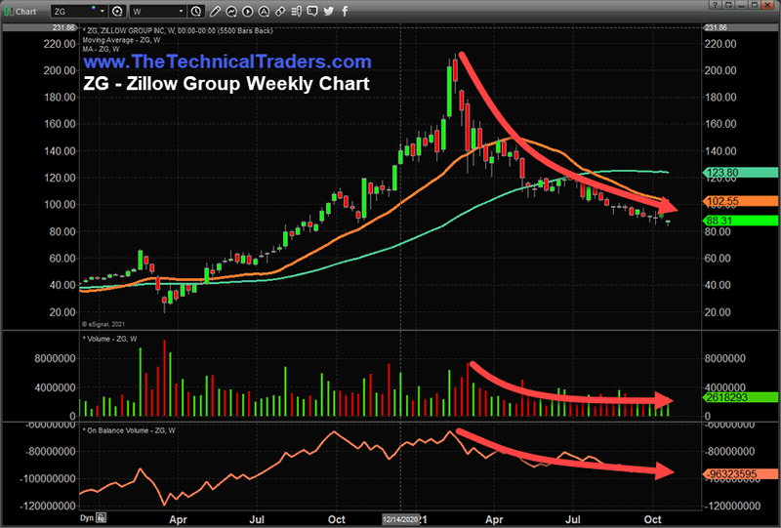Expand the ZG symbol dropdown arrow

coord(103,11)
